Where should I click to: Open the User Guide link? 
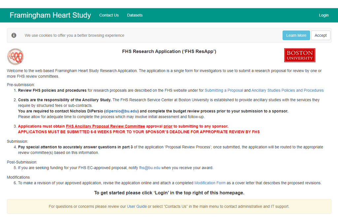[x=137, y=206]
